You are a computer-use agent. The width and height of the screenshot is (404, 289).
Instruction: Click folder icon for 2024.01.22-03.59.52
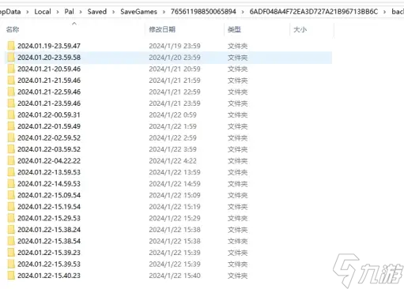[x=11, y=149]
